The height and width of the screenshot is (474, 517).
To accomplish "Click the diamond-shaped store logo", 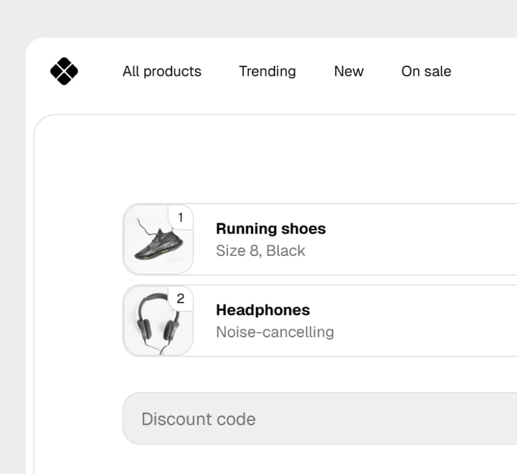I will click(64, 71).
